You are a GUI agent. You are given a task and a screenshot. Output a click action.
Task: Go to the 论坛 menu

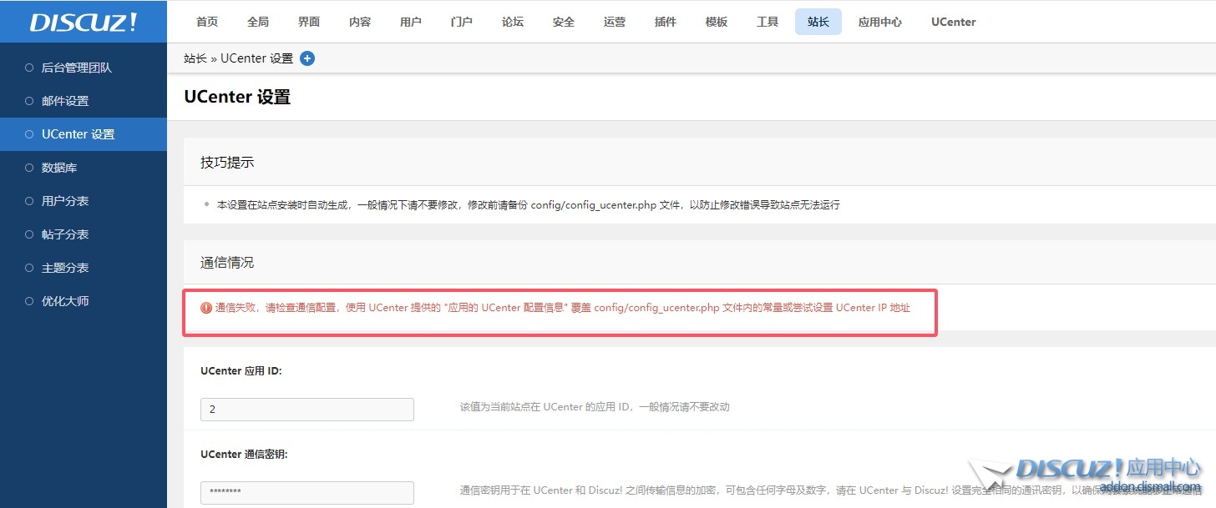513,22
